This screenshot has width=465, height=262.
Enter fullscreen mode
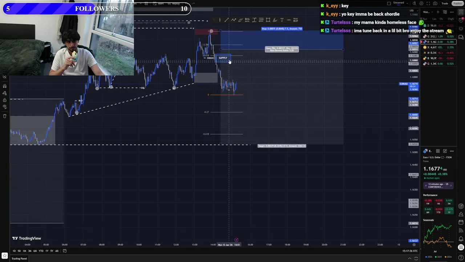click(428, 3)
